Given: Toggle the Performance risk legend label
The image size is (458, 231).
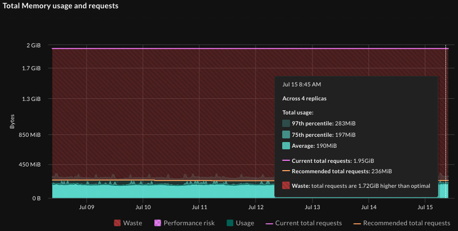Looking at the screenshot, I should [189, 223].
